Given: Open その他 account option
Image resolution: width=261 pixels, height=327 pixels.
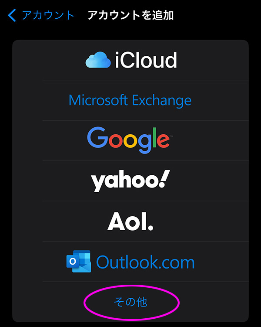Looking at the screenshot, I should 130,302.
